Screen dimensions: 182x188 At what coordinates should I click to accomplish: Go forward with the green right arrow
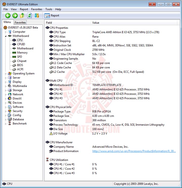15,16
